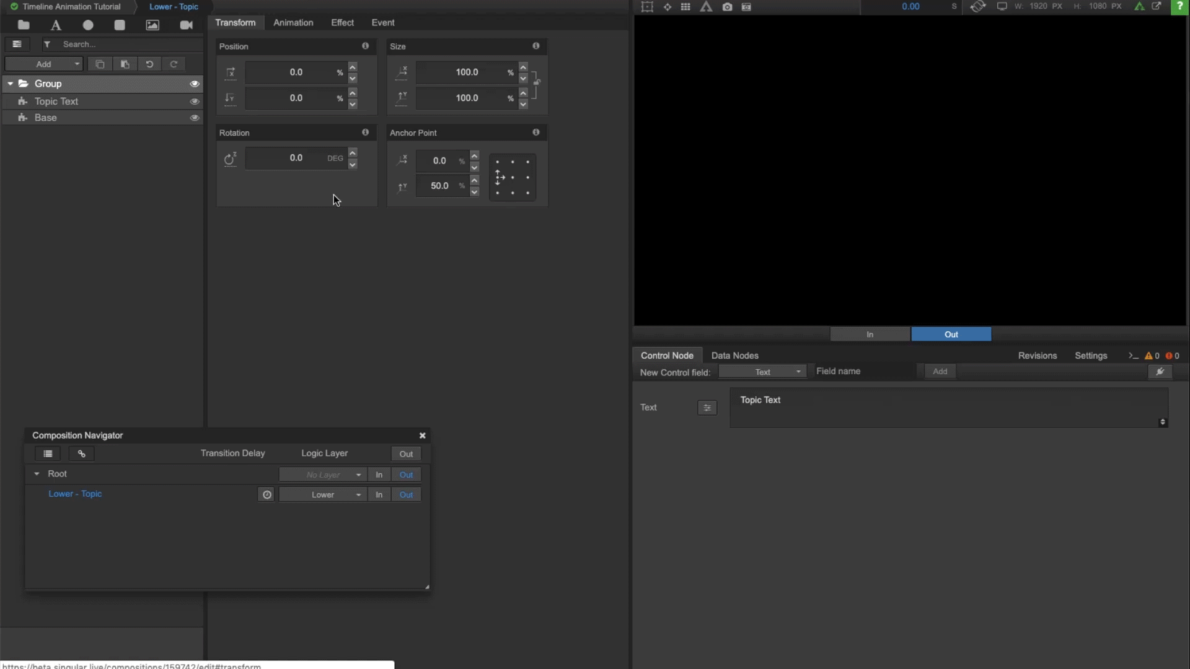Set Root layer state to Out
This screenshot has width=1190, height=669.
click(406, 474)
